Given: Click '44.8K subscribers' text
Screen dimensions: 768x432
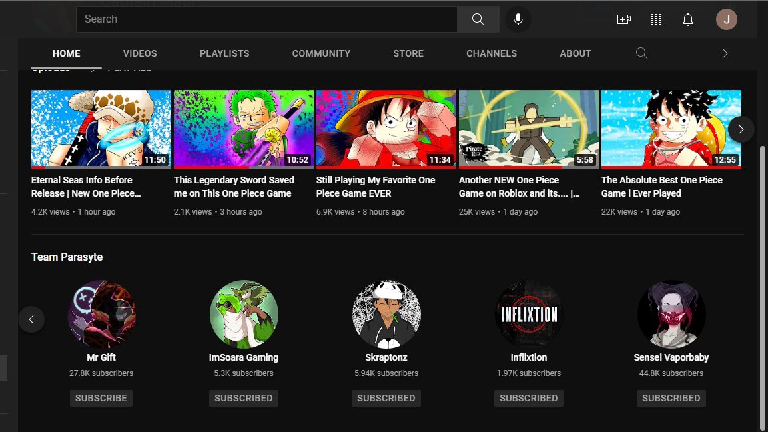Looking at the screenshot, I should point(671,373).
